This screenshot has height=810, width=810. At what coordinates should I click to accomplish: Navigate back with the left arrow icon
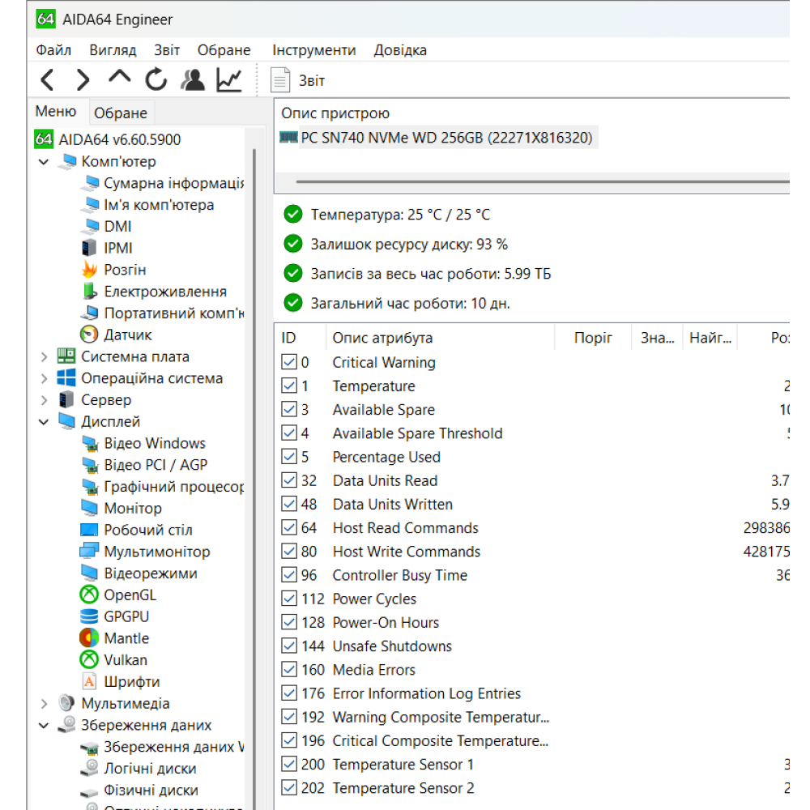click(46, 79)
